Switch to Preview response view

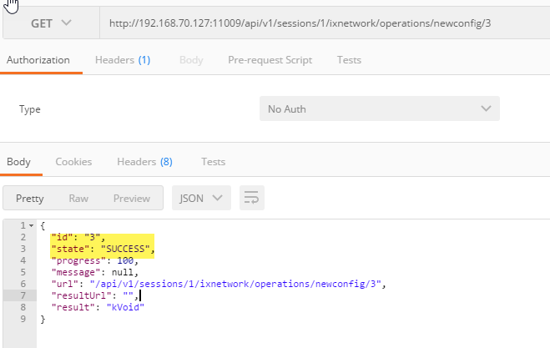pos(131,199)
